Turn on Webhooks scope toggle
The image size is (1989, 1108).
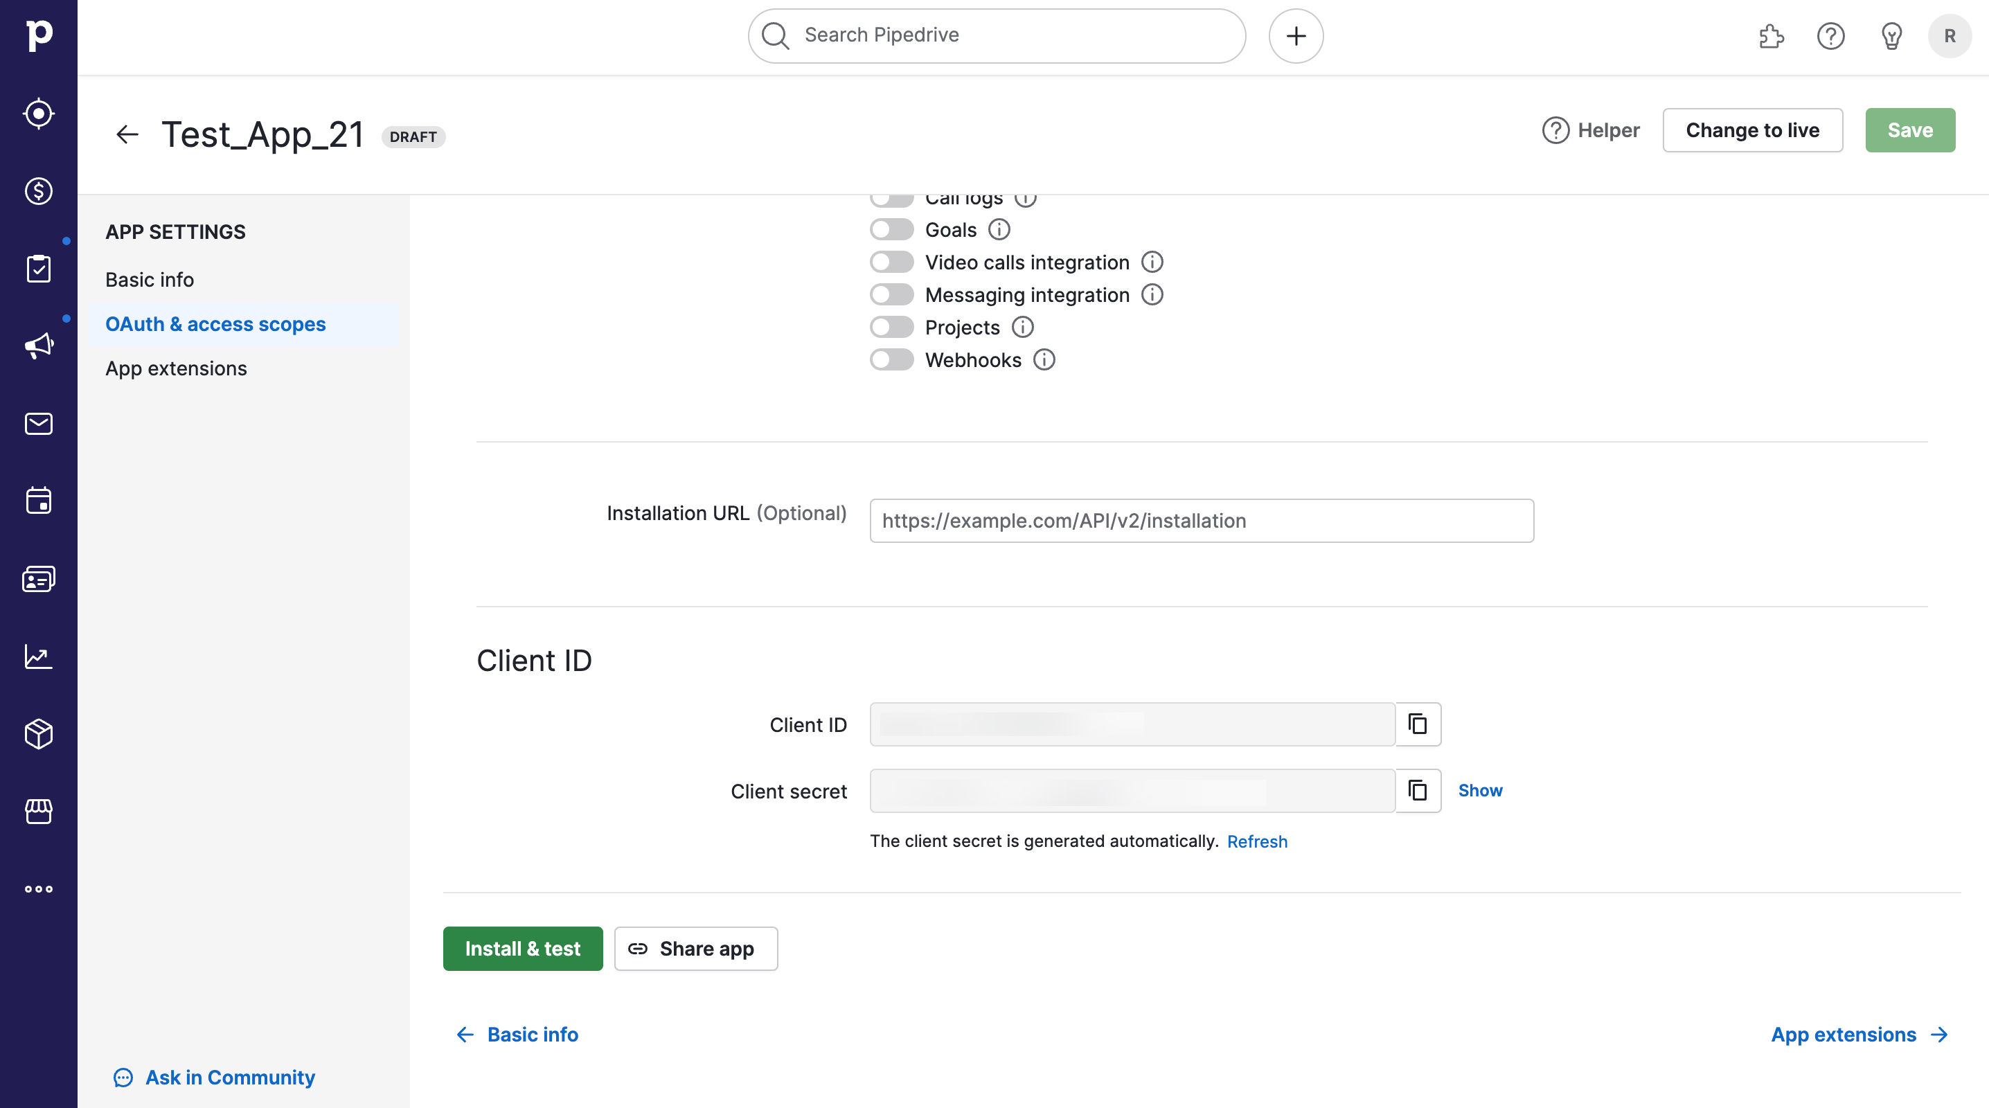coord(892,360)
